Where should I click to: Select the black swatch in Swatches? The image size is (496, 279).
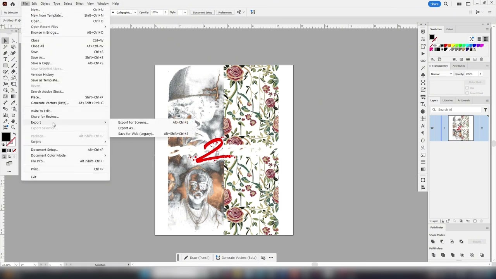pyautogui.click(x=442, y=45)
